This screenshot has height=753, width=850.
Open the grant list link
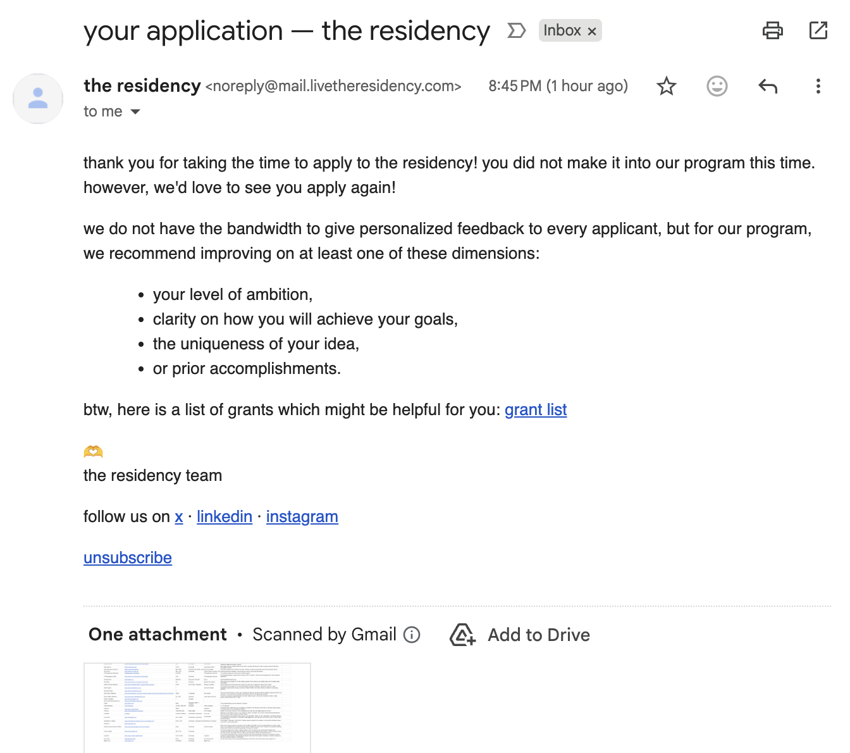click(535, 410)
